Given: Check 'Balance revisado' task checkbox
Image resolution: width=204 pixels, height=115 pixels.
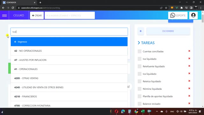Looking at the screenshot, I should [140, 104].
